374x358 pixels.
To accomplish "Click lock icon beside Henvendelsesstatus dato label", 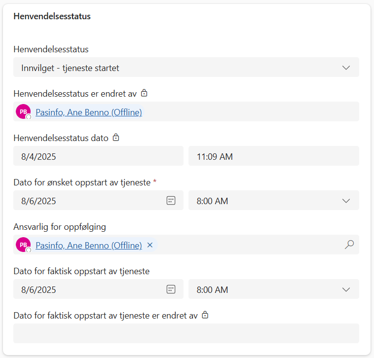I will pyautogui.click(x=116, y=138).
